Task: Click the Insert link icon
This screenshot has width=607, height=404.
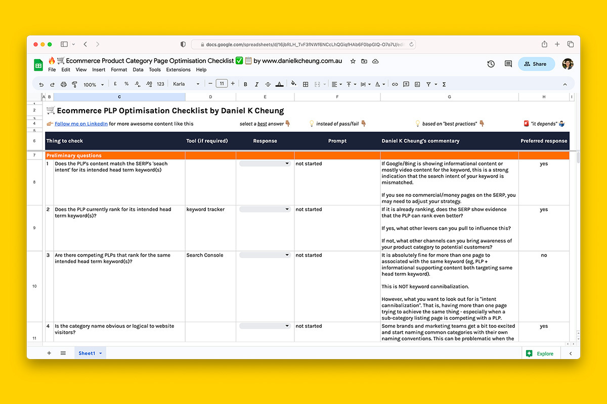Action: point(395,84)
